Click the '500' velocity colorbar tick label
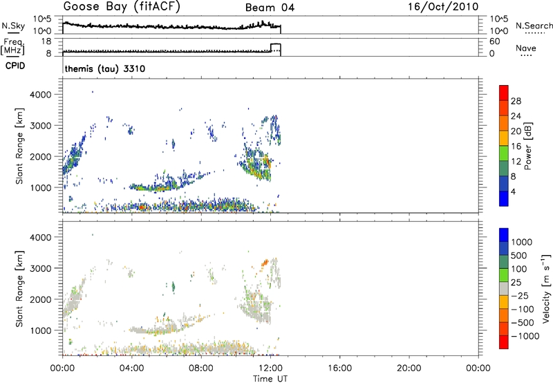Screen dimensions: 553x383 coord(519,256)
